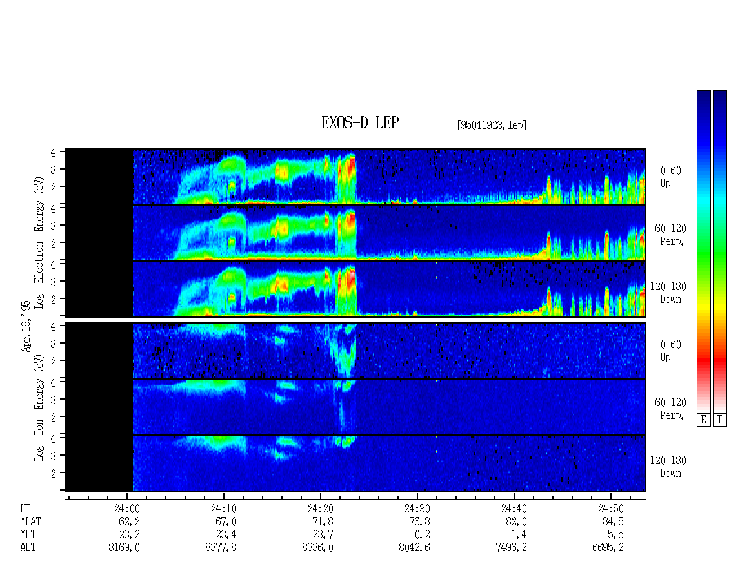Click the MLT value 0.2
The width and height of the screenshot is (729, 564).
tap(422, 535)
